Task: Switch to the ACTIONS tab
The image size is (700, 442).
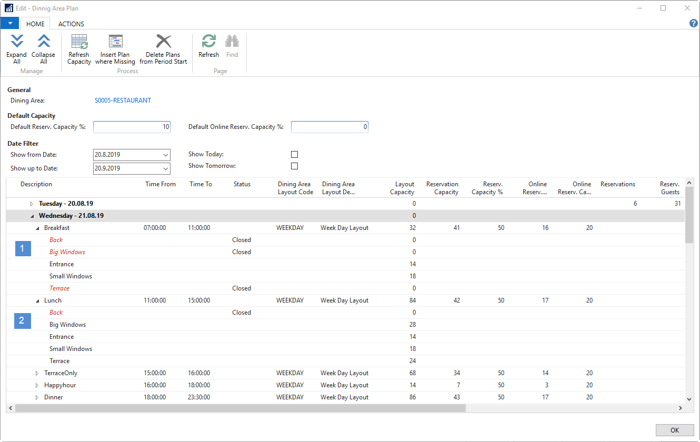Action: click(x=71, y=24)
